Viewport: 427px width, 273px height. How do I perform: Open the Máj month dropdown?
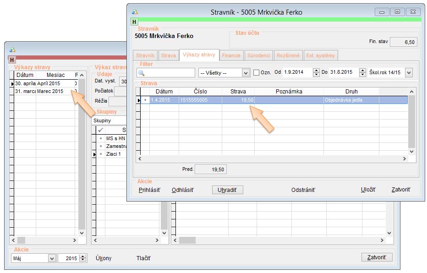click(x=51, y=258)
